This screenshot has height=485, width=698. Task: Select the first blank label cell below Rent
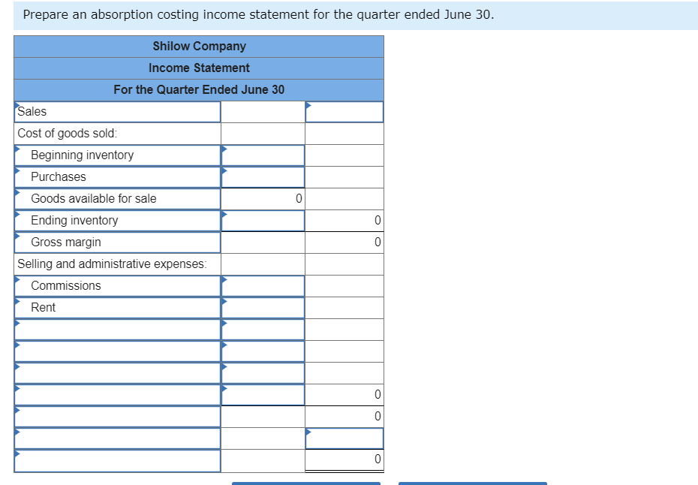pos(116,329)
